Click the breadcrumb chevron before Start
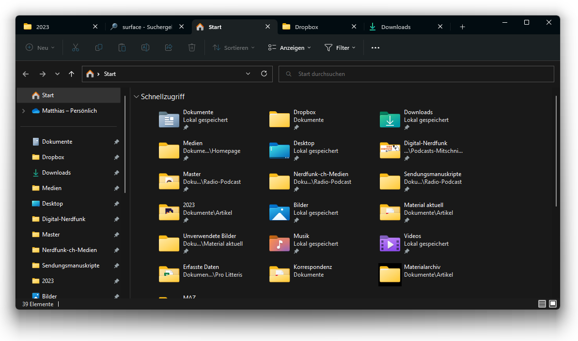 click(x=98, y=74)
